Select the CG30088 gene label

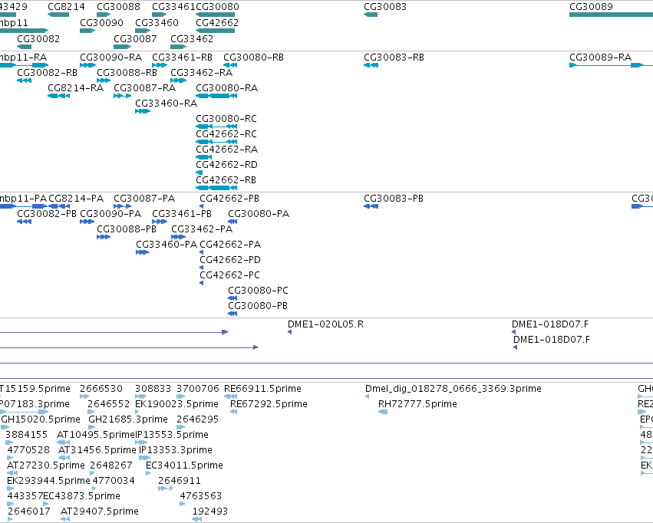pyautogui.click(x=119, y=7)
